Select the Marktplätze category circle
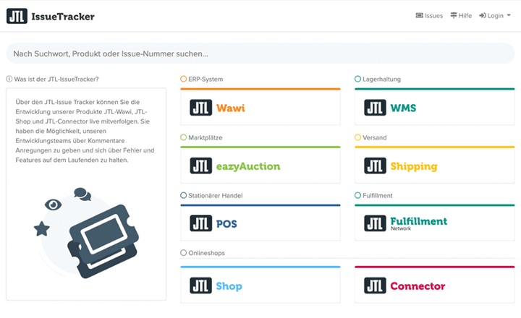Image resolution: width=521 pixels, height=318 pixels. pos(183,137)
